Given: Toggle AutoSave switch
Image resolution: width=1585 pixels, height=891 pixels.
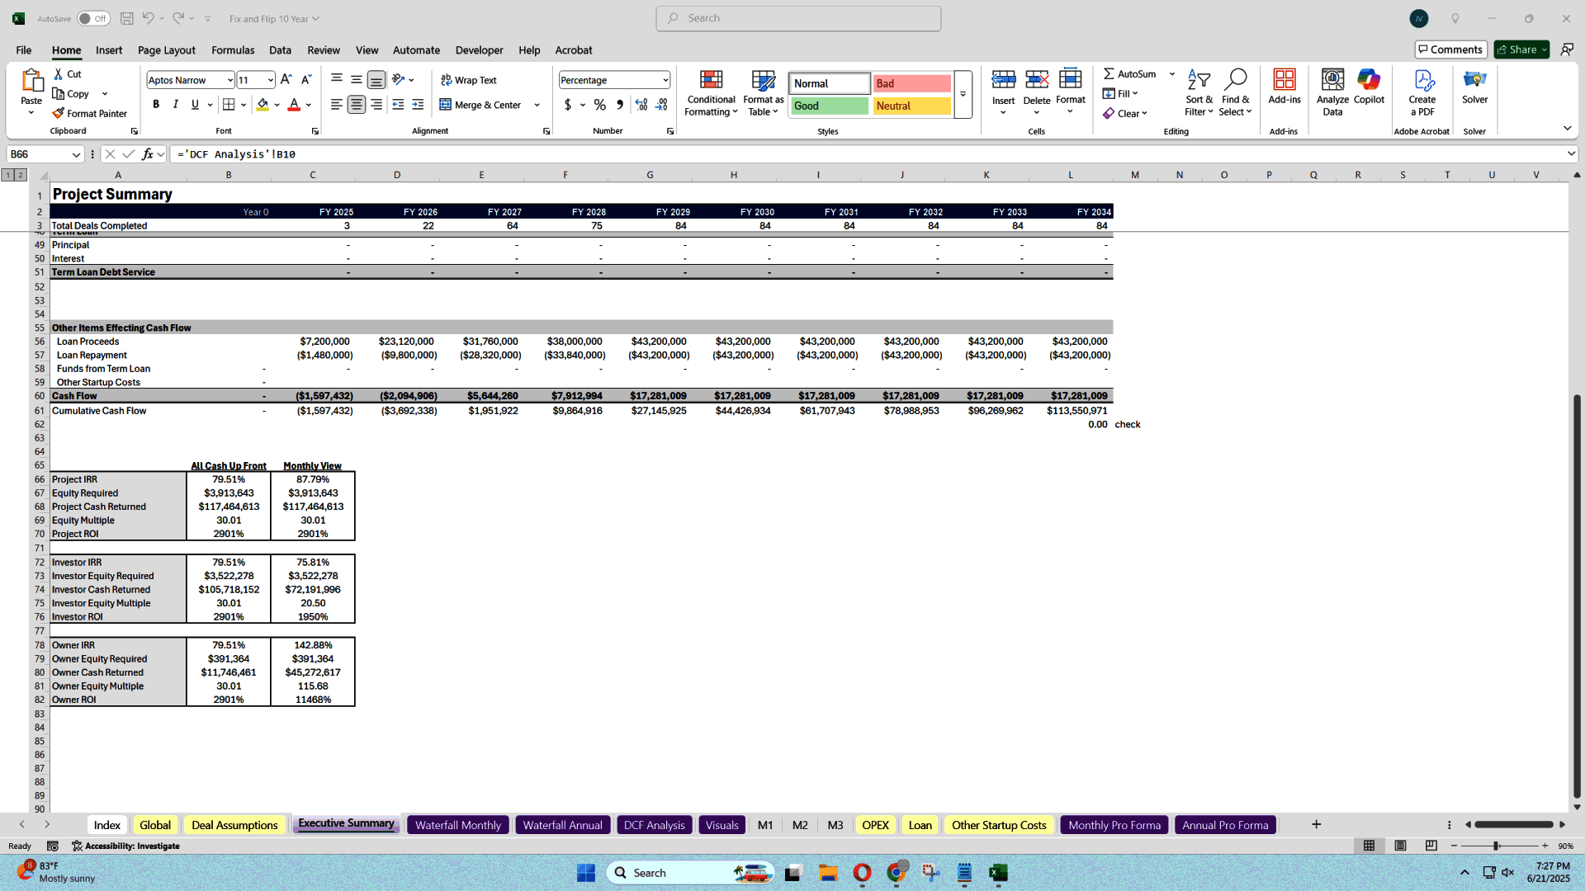Looking at the screenshot, I should point(93,18).
